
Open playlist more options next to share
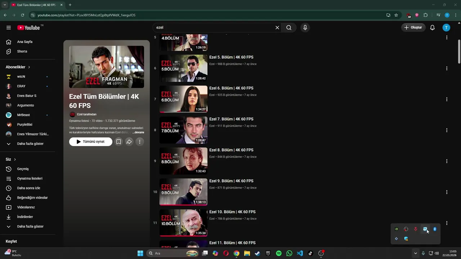pyautogui.click(x=140, y=142)
